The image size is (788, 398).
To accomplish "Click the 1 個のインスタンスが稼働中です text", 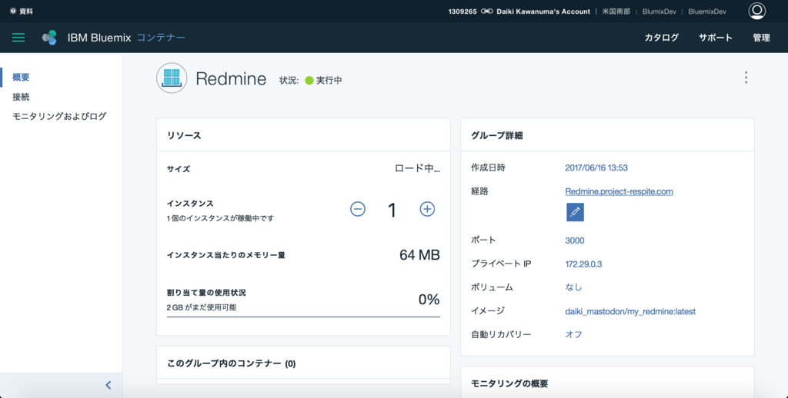I will click(221, 218).
